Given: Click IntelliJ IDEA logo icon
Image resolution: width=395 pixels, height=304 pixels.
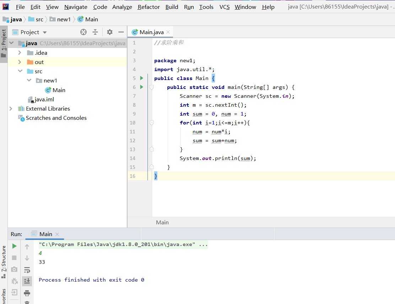Looking at the screenshot, I should (x=6, y=6).
